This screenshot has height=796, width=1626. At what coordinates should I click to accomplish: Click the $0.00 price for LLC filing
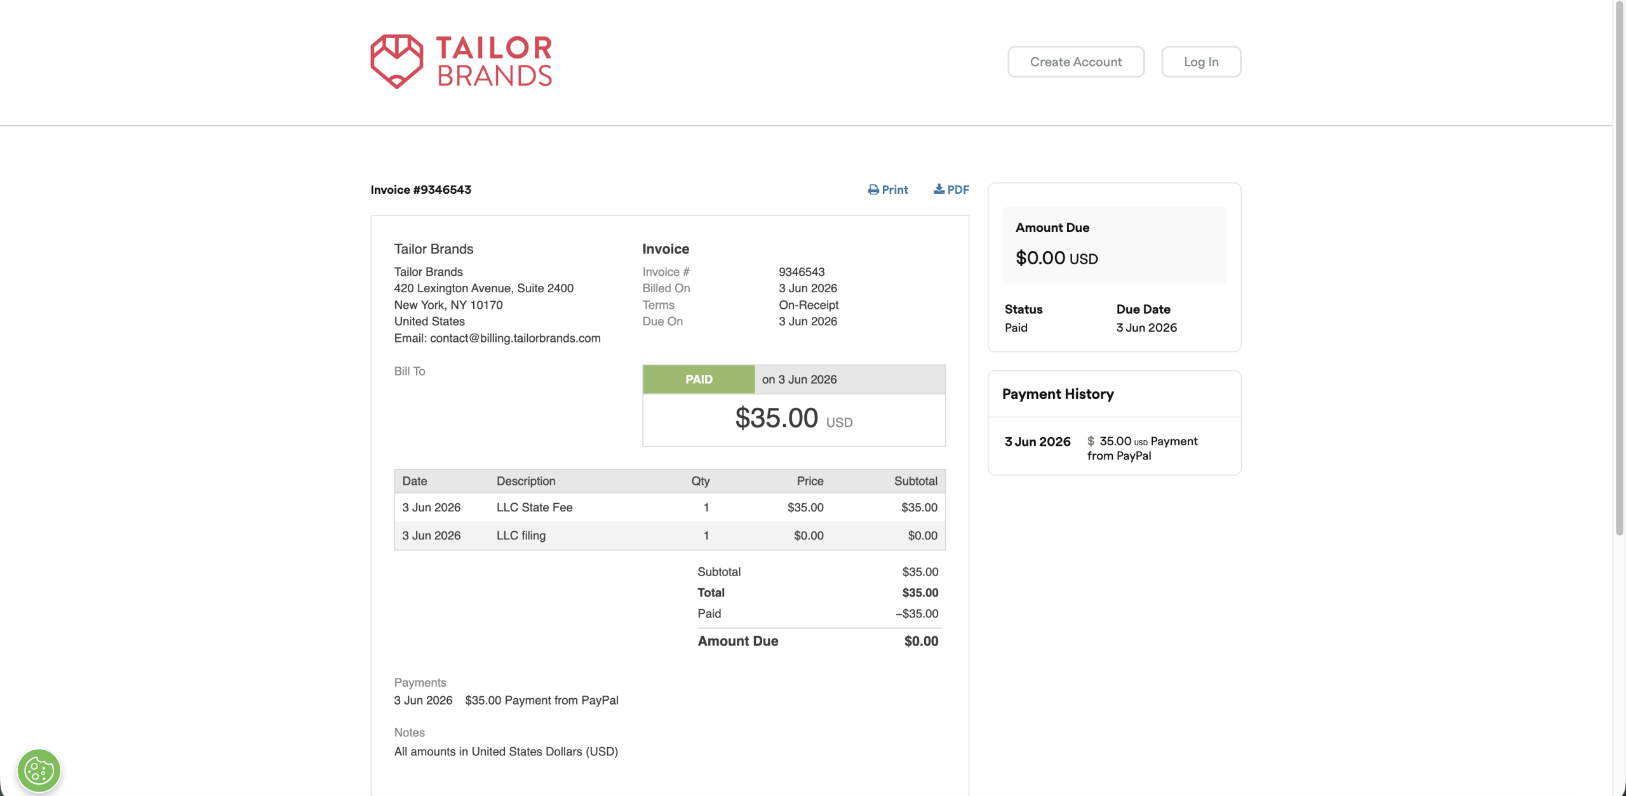point(809,536)
